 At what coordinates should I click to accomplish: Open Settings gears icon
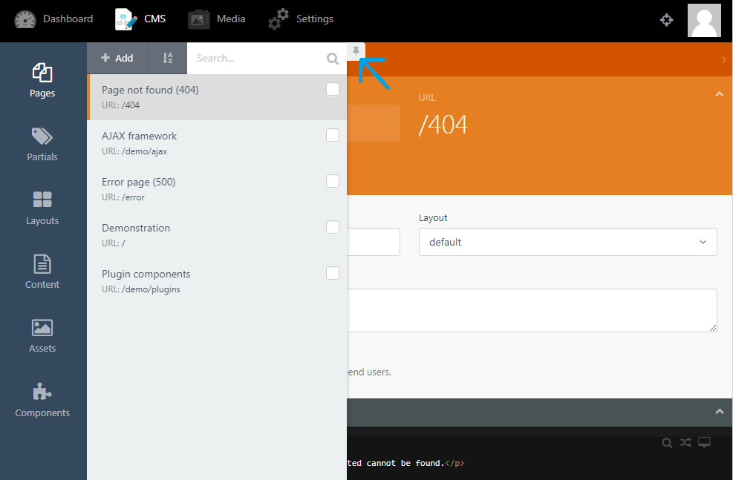point(278,19)
